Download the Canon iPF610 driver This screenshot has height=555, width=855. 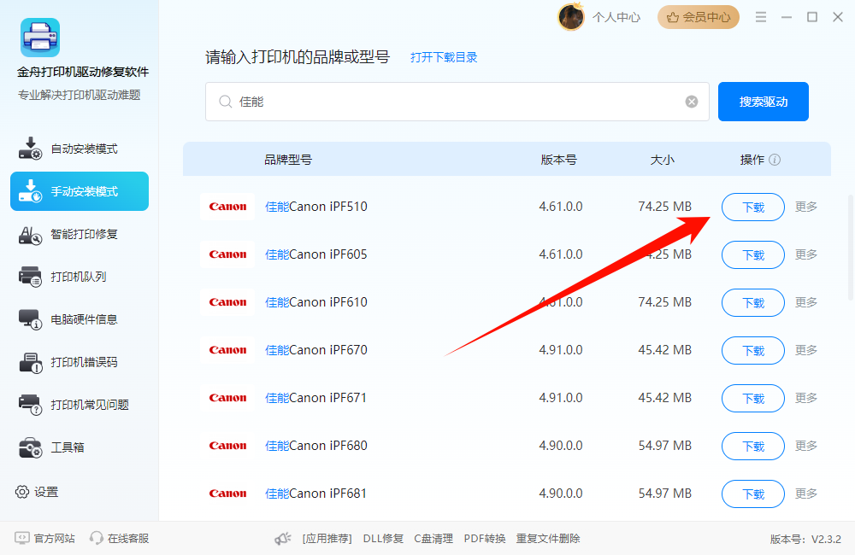click(753, 303)
